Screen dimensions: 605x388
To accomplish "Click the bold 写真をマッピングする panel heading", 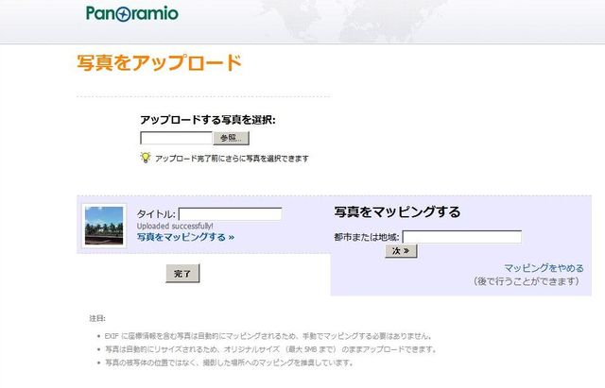I will [397, 211].
